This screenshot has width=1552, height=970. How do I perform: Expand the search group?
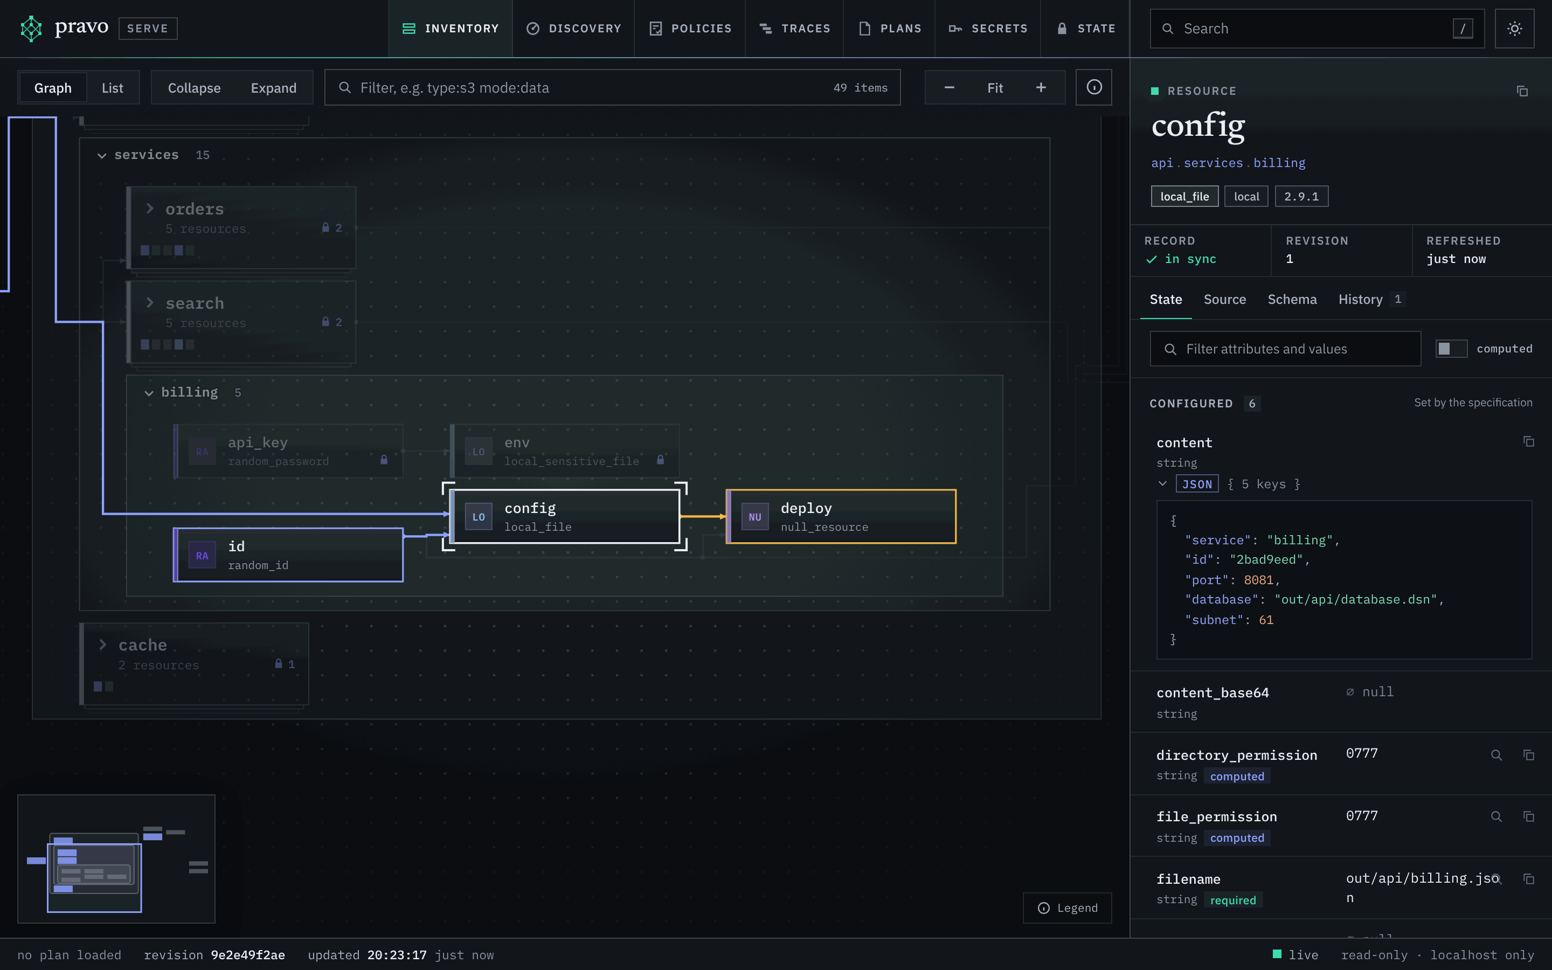coord(149,302)
